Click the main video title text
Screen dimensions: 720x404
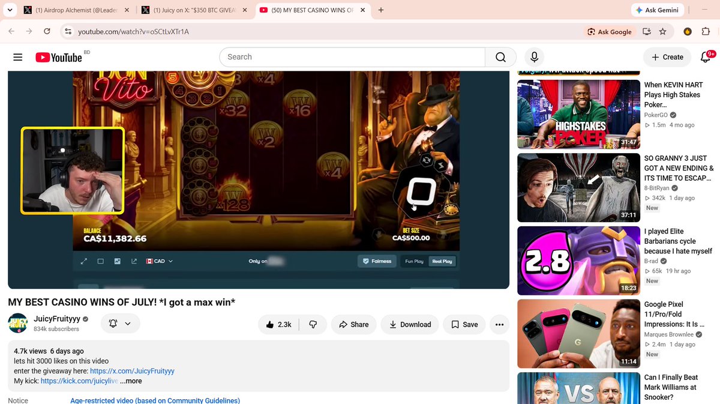[121, 302]
